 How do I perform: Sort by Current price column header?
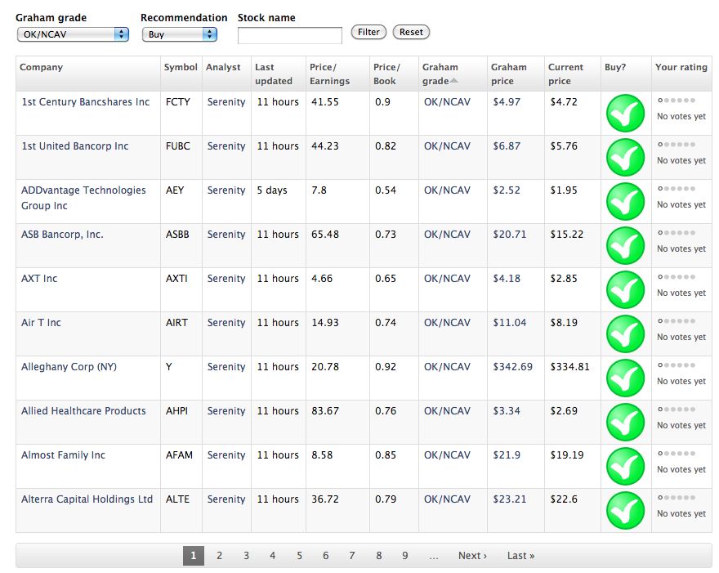coord(565,74)
